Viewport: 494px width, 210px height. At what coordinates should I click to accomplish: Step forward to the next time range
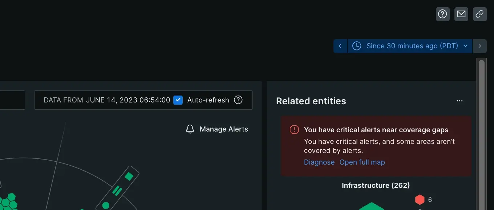(479, 46)
